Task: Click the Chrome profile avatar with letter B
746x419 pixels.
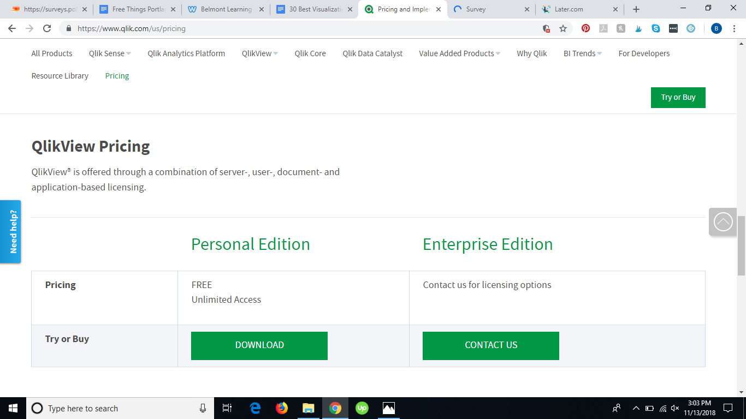Action: tap(717, 28)
